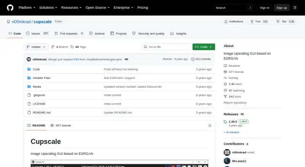Open commit 'Add ESRGAN+ support'

[x=119, y=78]
